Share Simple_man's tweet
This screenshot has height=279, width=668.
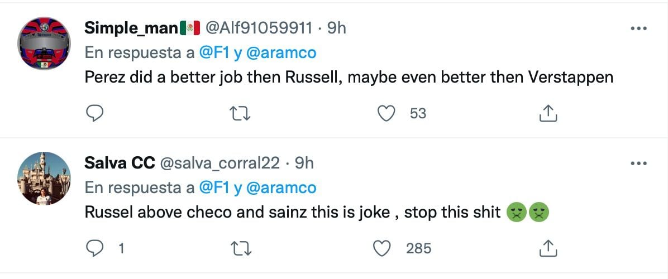[x=548, y=113]
